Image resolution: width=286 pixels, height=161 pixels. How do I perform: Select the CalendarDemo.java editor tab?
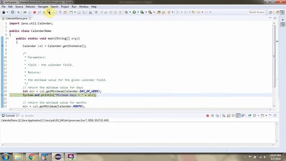pyautogui.click(x=16, y=18)
